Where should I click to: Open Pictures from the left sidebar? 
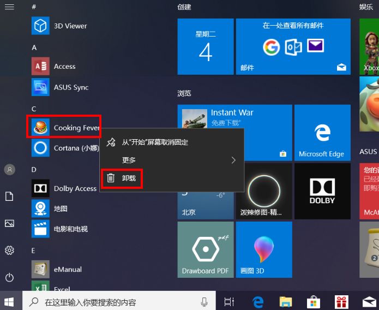9,223
